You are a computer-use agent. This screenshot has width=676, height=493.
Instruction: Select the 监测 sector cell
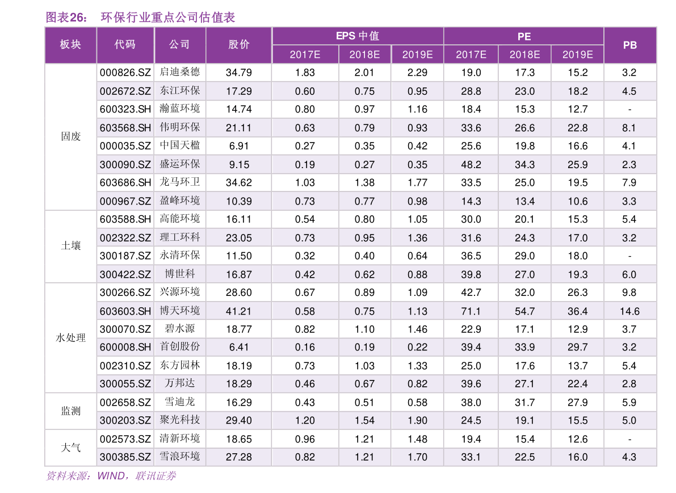click(x=71, y=411)
